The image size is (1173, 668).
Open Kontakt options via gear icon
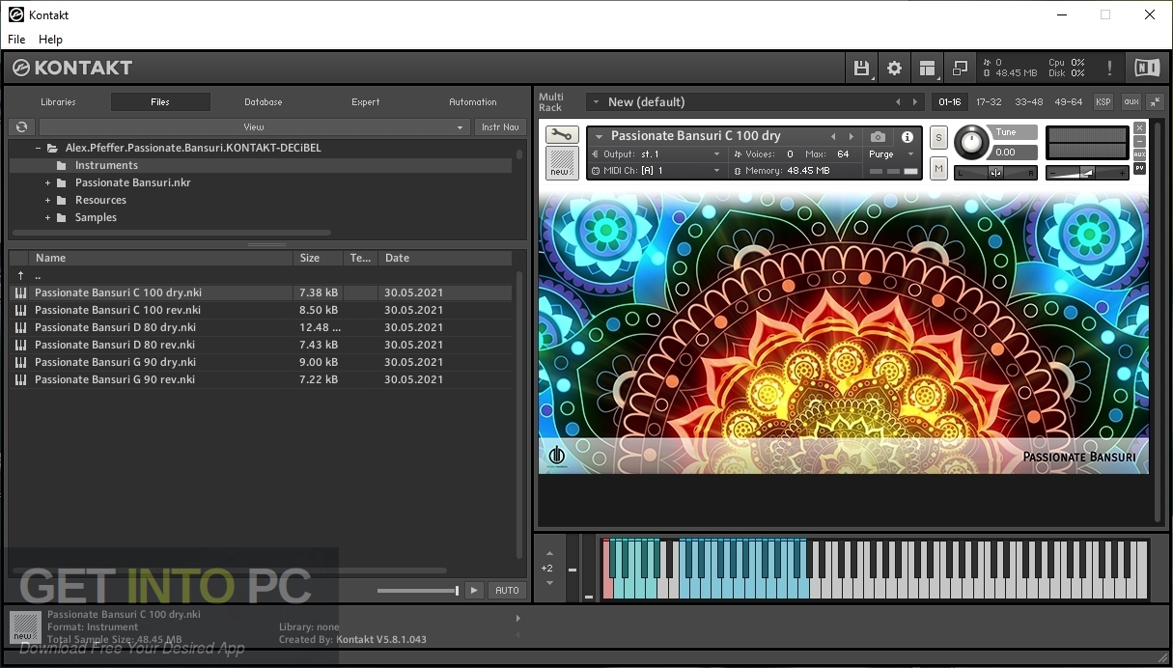pyautogui.click(x=894, y=68)
